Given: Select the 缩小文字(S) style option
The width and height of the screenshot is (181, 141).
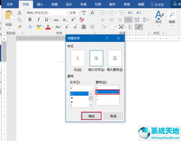Looking at the screenshot, I should pos(96,58).
